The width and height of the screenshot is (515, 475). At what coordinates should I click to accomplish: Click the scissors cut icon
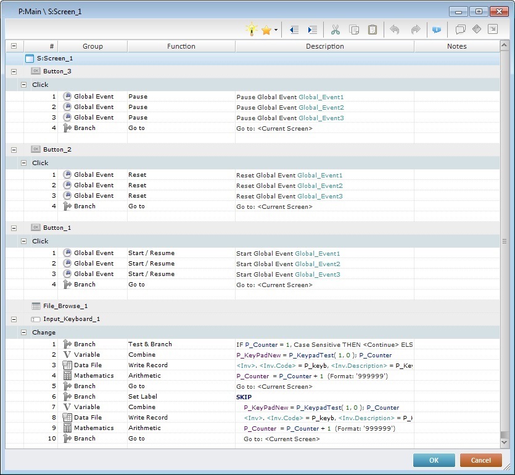click(335, 30)
